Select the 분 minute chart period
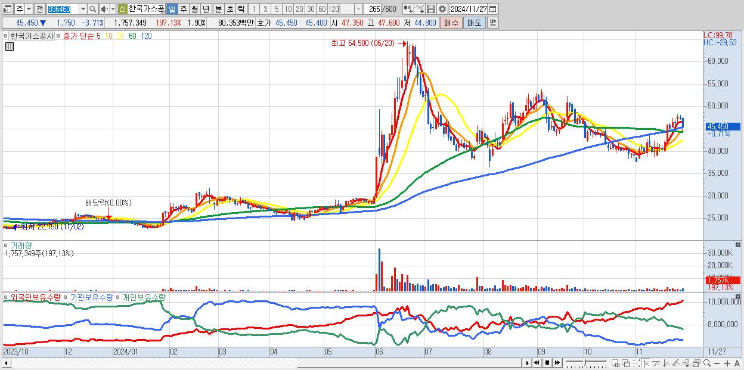Viewport: 744px width, 370px height. (x=218, y=9)
